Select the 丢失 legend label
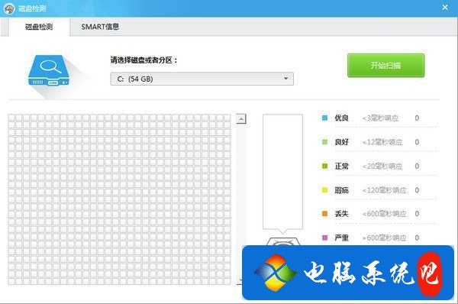 pos(341,214)
